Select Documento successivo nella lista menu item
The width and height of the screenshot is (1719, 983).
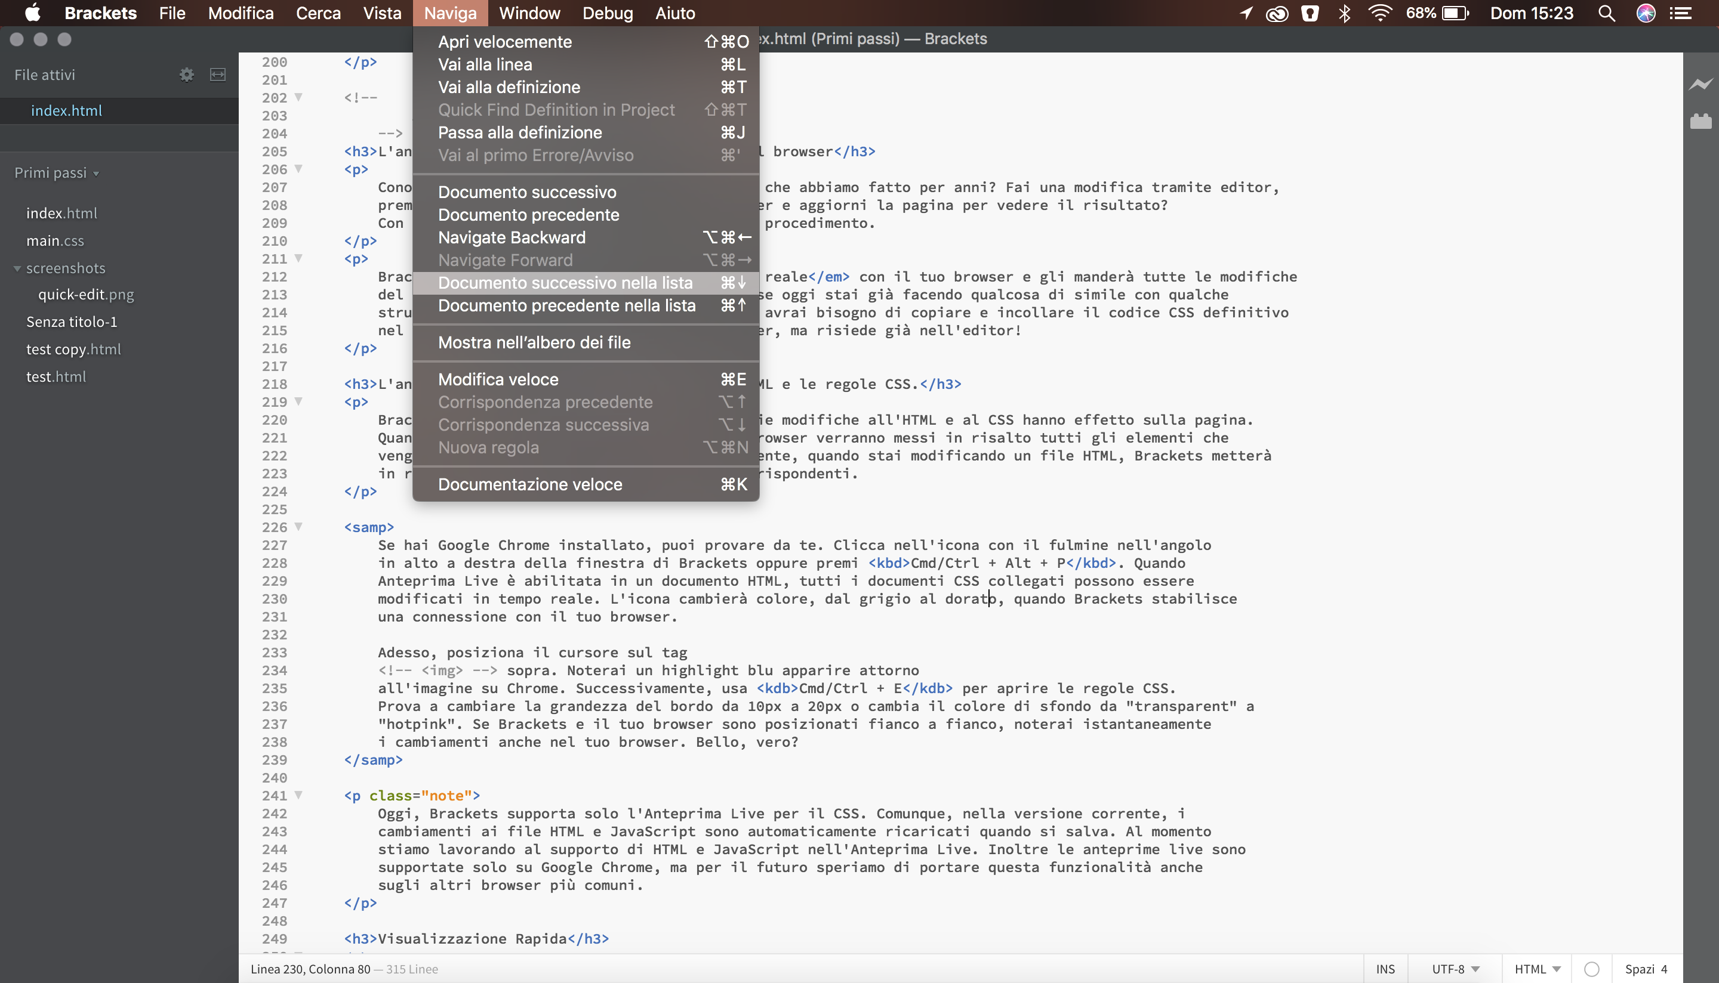point(565,283)
